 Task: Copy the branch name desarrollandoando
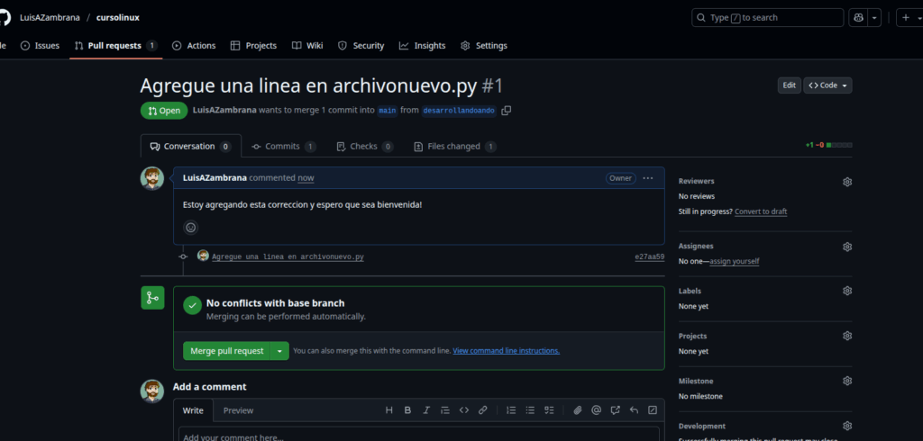[x=507, y=111]
